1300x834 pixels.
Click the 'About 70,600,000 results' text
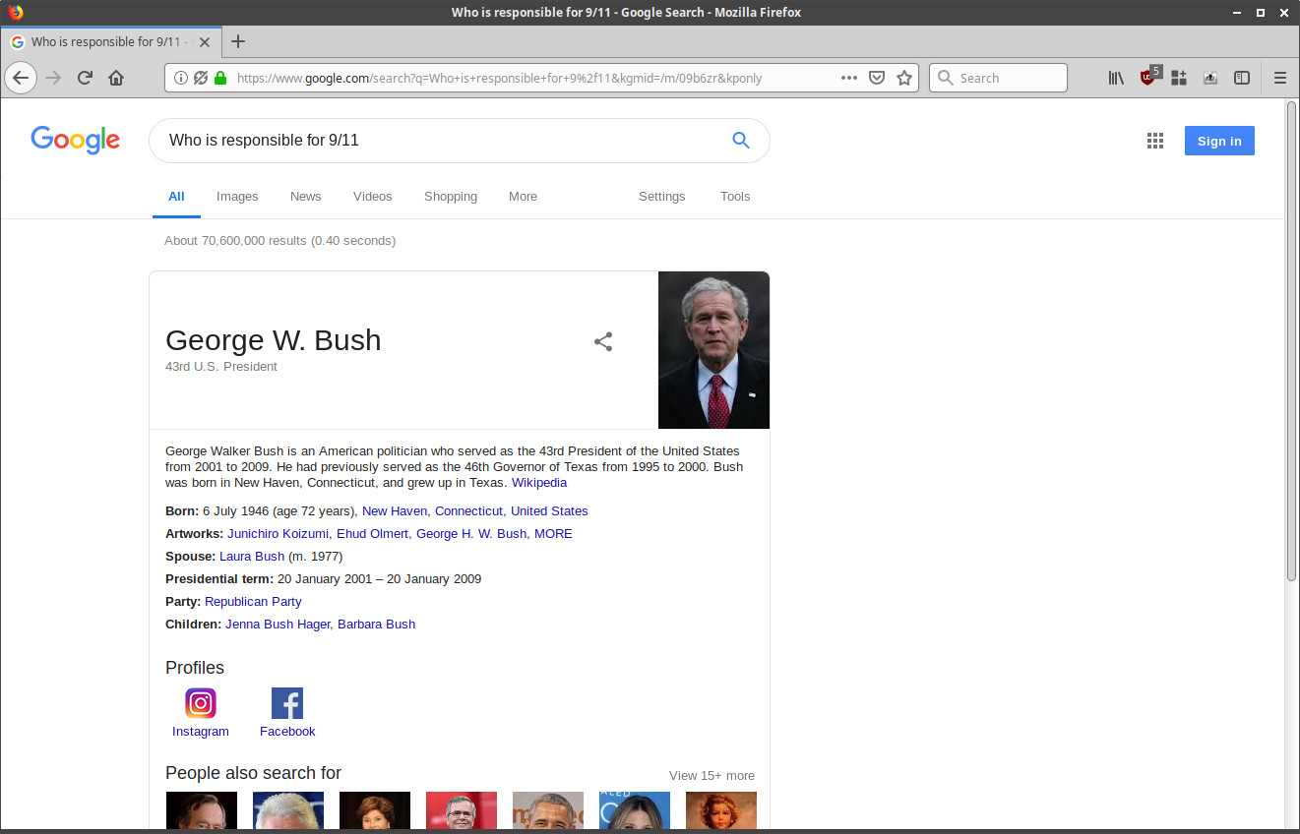280,241
